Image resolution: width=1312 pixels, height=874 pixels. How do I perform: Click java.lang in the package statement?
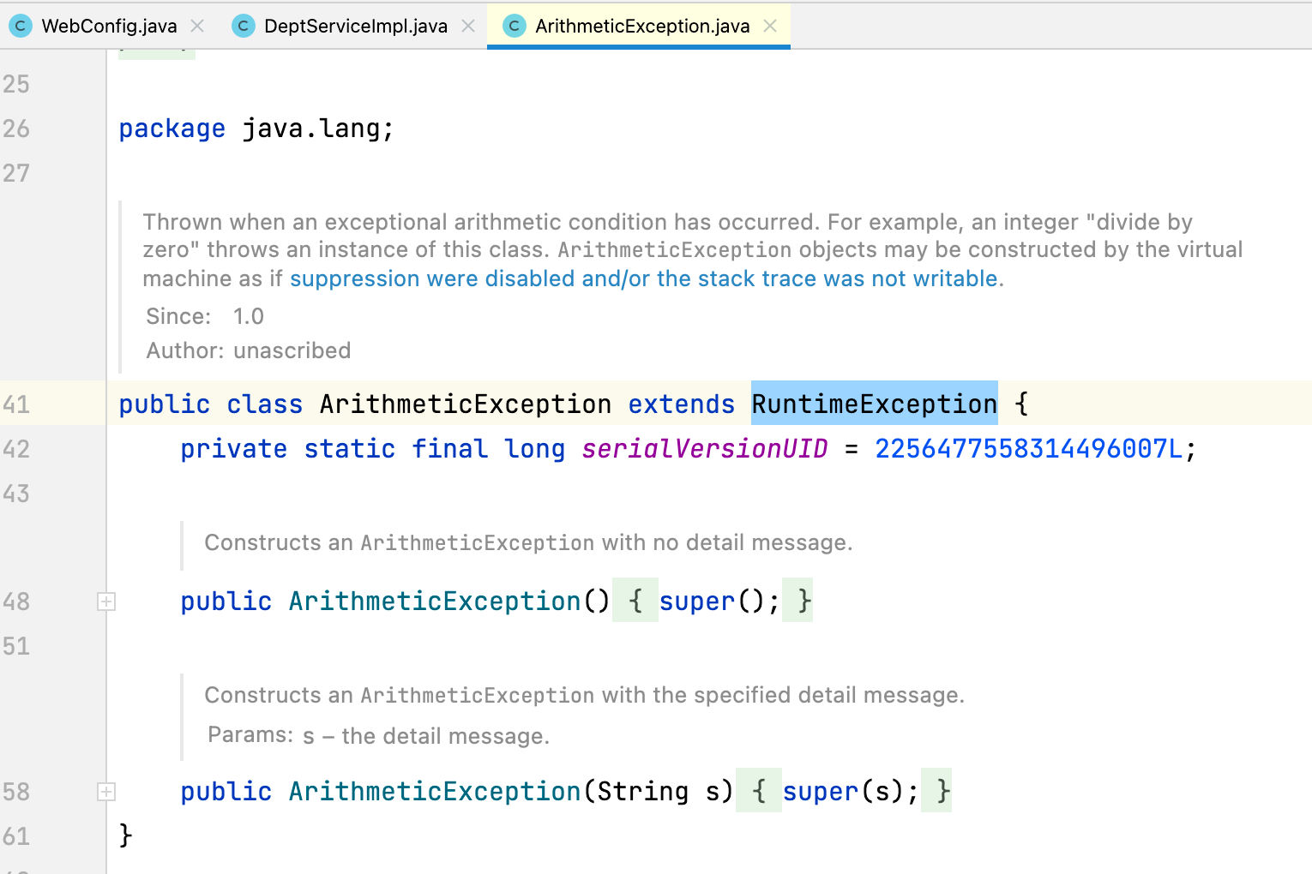[311, 129]
